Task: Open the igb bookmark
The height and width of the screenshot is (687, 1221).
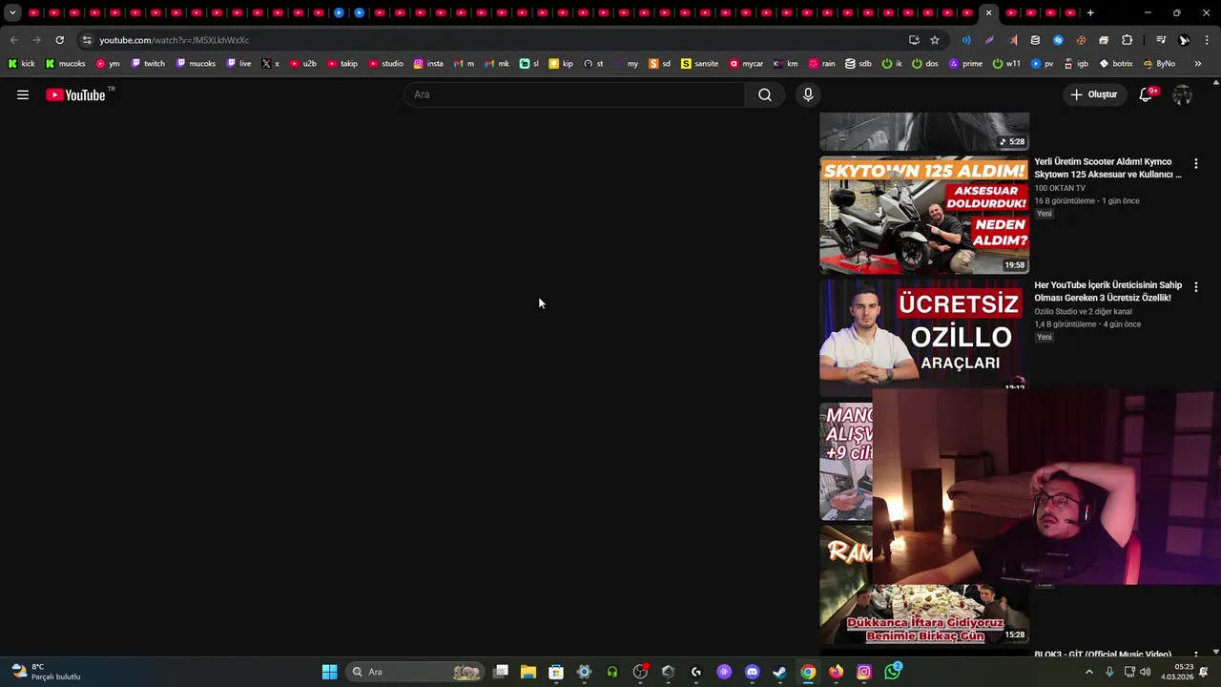Action: click(x=1075, y=64)
